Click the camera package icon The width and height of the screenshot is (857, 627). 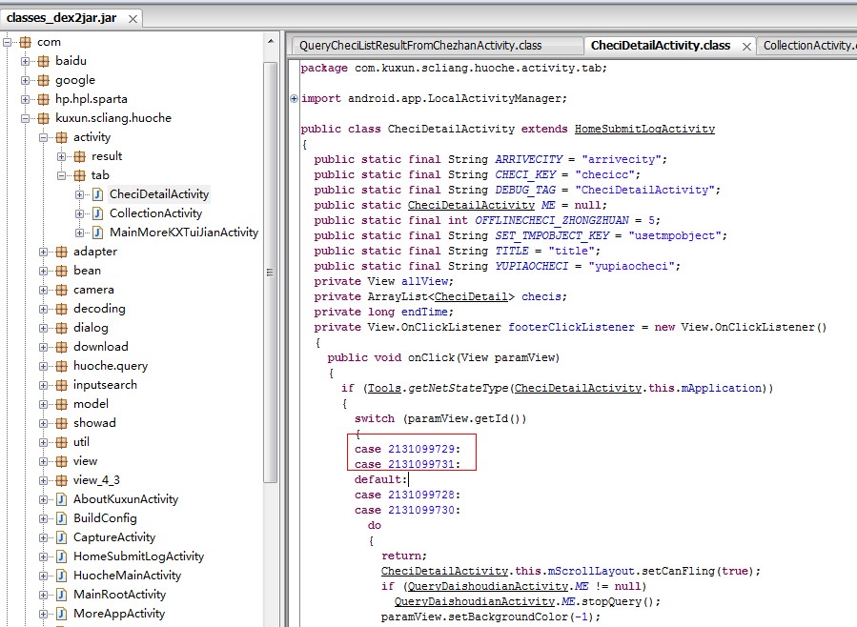(x=61, y=290)
